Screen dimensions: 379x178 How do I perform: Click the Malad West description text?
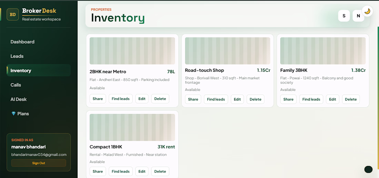[x=128, y=155]
